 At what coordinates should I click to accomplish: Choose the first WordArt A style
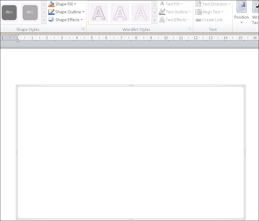pyautogui.click(x=99, y=13)
